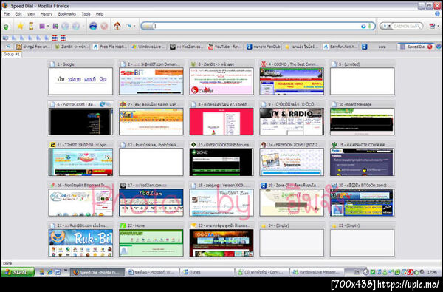Click the green shield icon in toolbar
Screen dimensions: 443x292
[x=6, y=27]
